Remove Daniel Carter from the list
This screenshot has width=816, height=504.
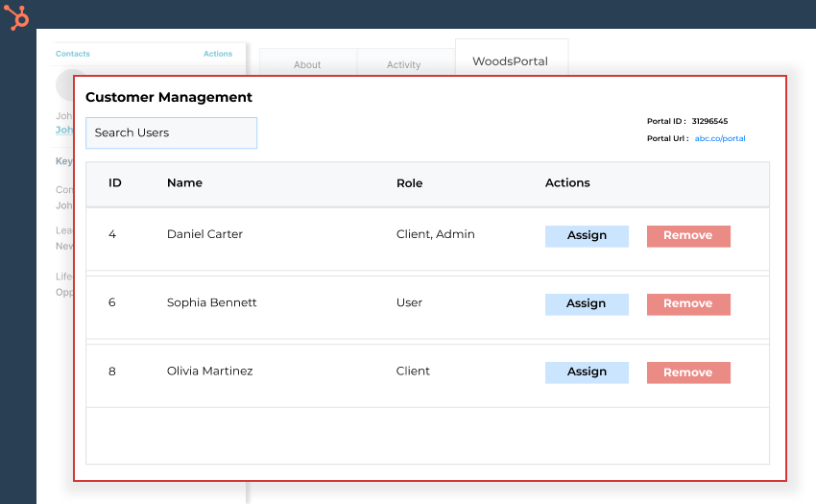(688, 236)
